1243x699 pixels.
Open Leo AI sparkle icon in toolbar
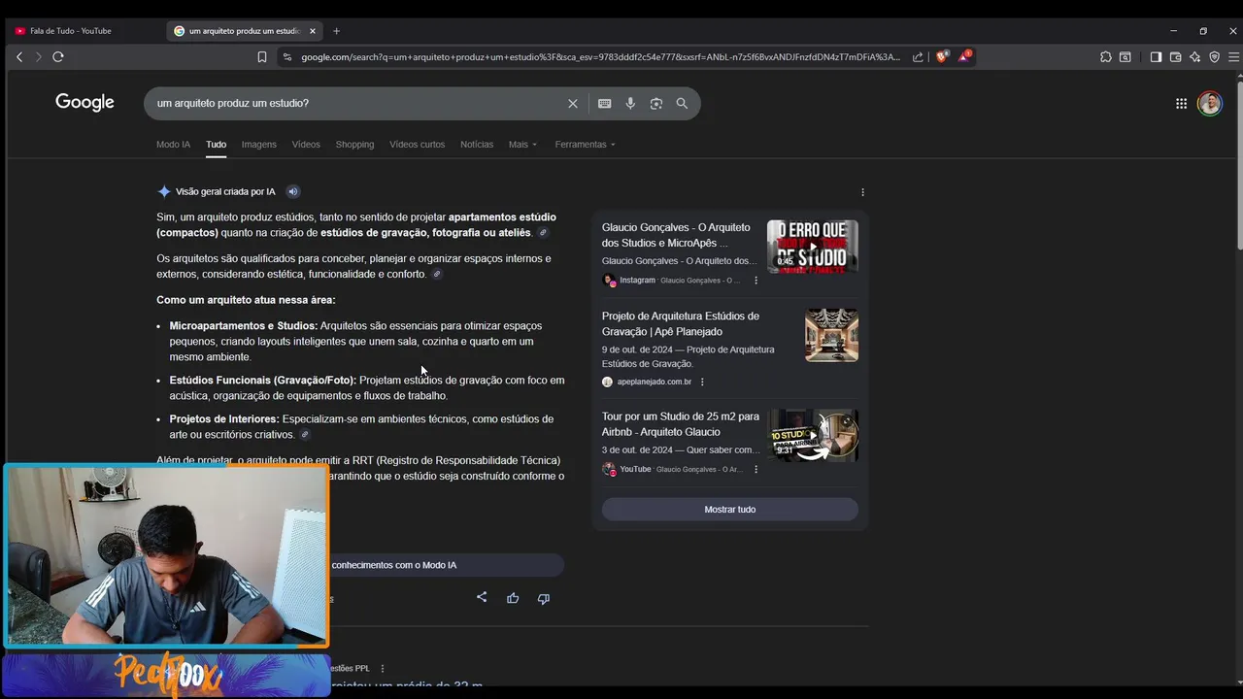pos(1194,57)
